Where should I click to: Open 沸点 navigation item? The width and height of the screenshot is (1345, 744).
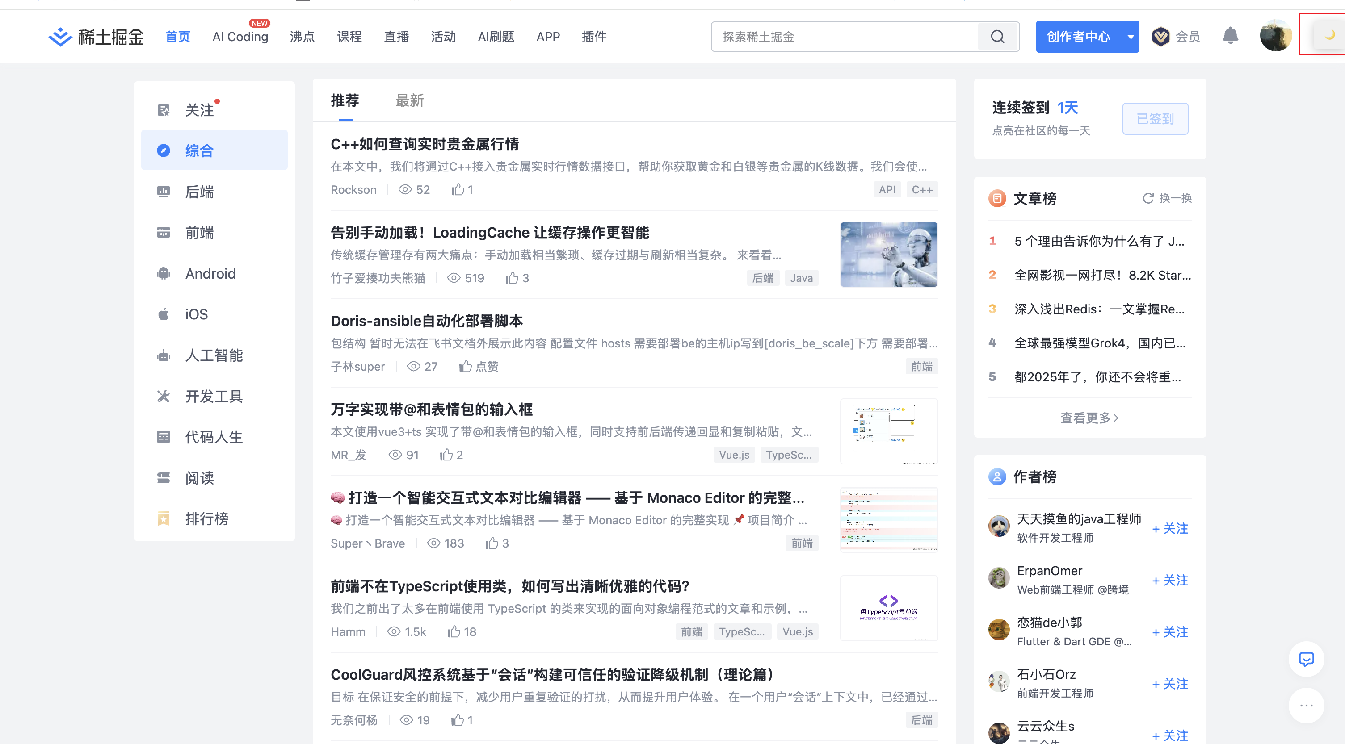pos(303,37)
